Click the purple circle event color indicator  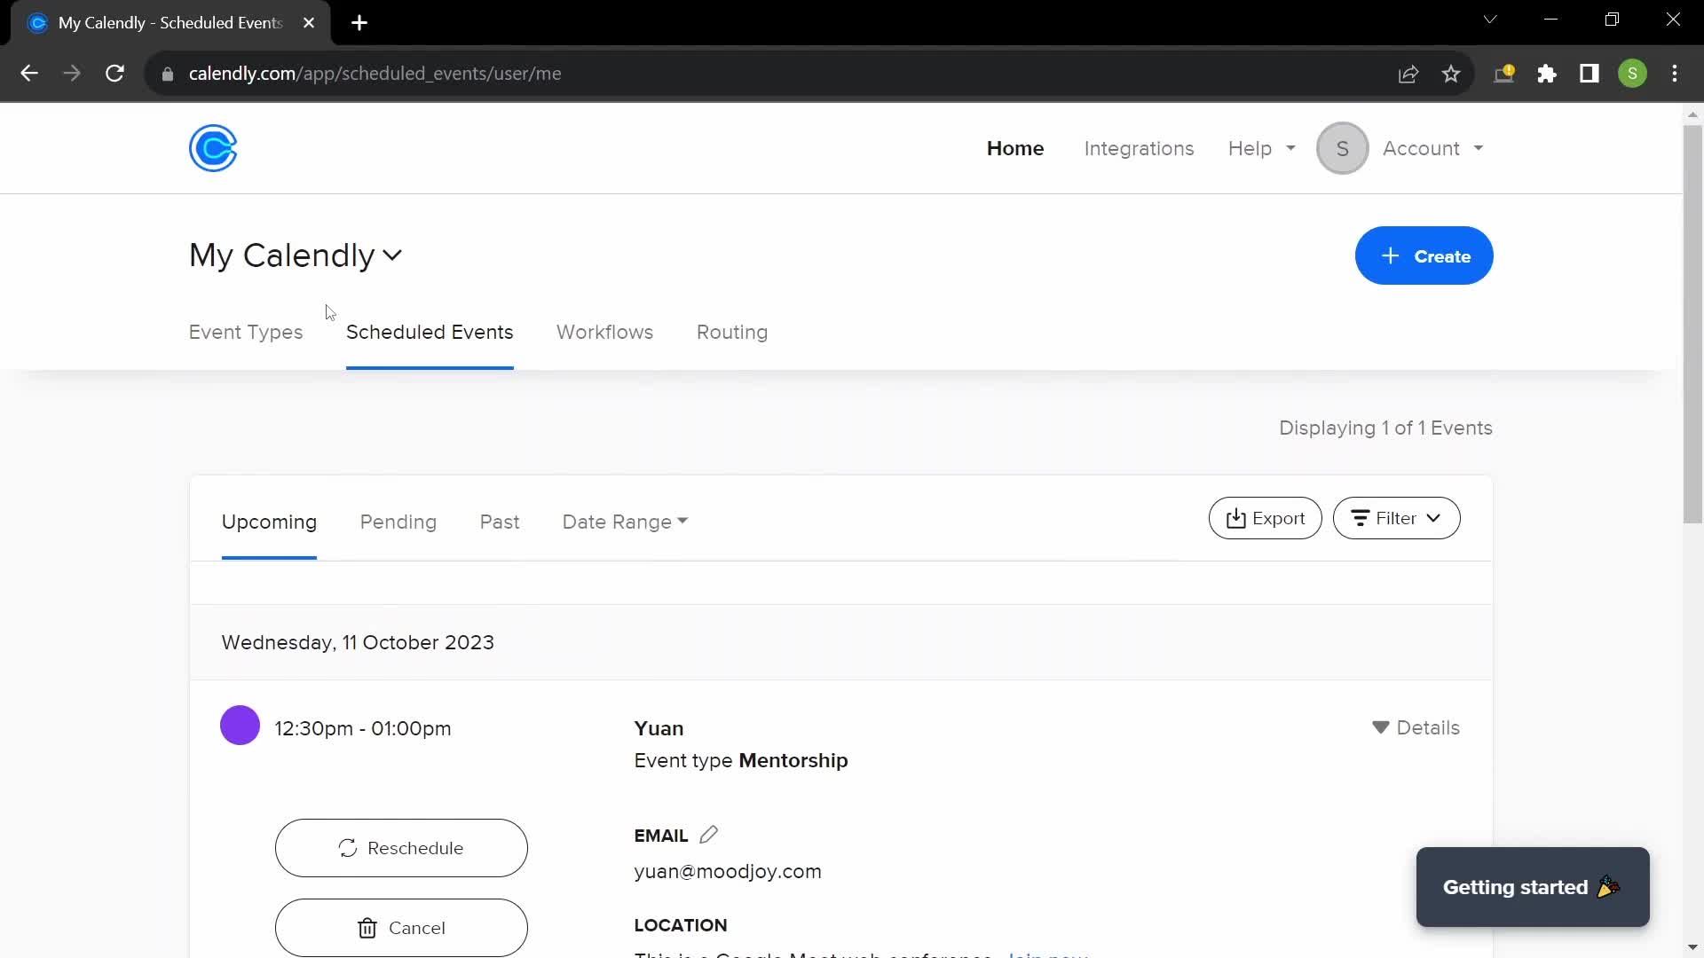pos(239,726)
